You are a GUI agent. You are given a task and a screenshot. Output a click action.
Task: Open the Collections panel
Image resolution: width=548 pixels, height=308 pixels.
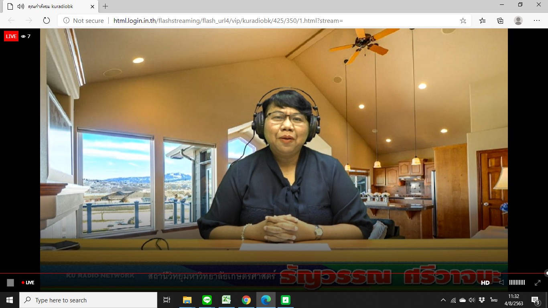[x=500, y=20]
